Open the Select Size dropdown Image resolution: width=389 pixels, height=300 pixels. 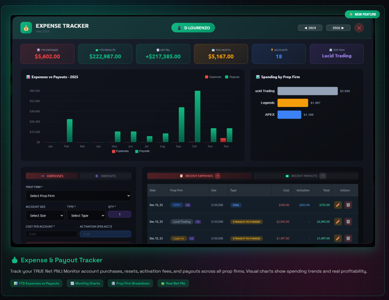coord(45,215)
